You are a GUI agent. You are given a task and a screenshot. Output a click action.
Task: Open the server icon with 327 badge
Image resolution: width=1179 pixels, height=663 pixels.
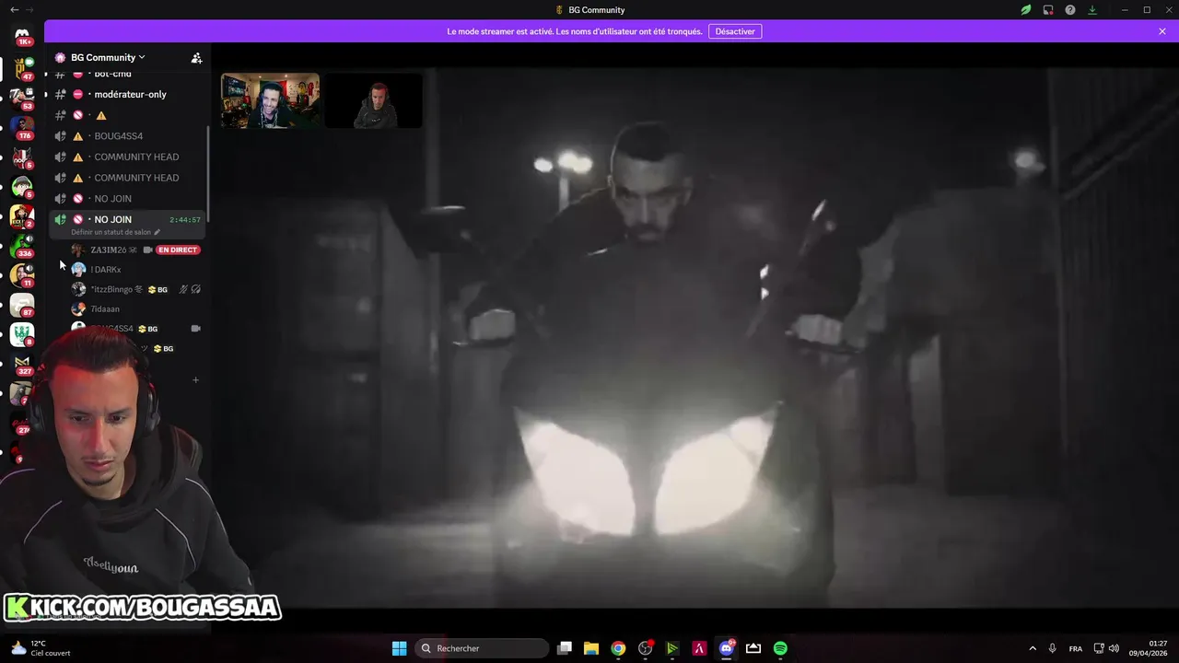tap(22, 362)
